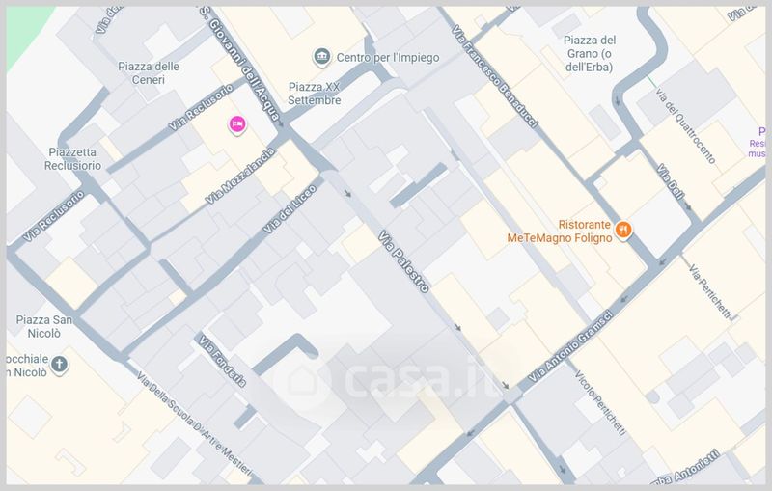Click the Centro per l'Impiego government icon
Screen dimensions: 772x491
click(x=322, y=57)
